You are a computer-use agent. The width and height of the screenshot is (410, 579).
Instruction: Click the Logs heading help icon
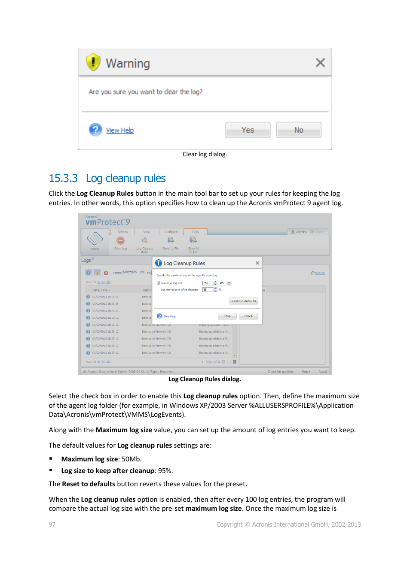(93, 259)
